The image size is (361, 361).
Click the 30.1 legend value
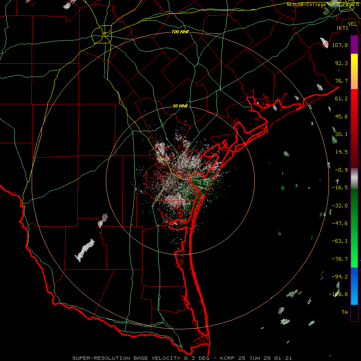click(x=341, y=134)
